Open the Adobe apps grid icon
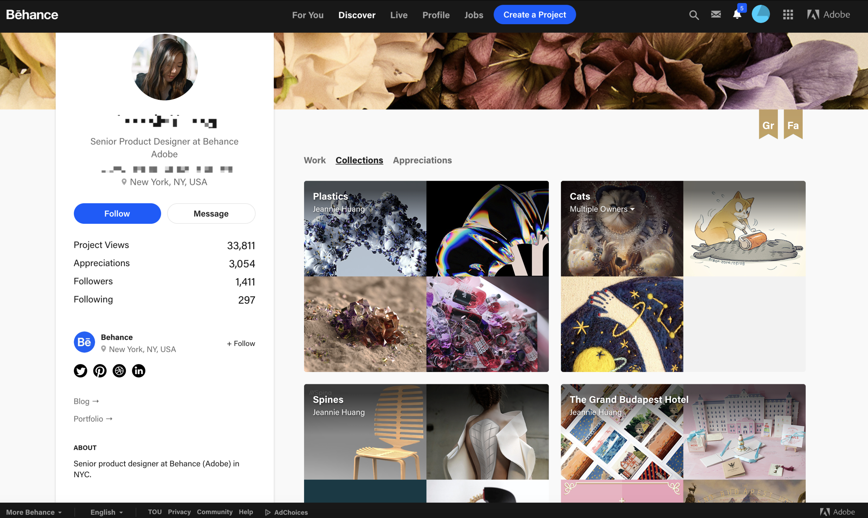This screenshot has width=868, height=518. point(788,15)
